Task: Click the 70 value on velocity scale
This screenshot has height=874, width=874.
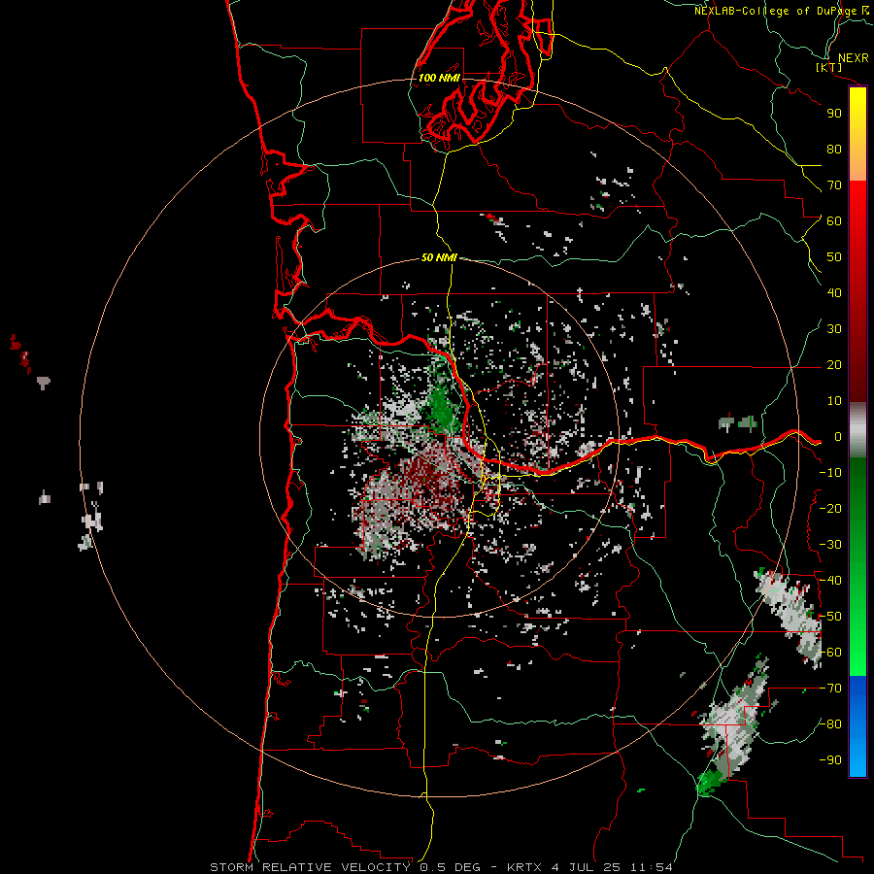Action: tap(834, 185)
